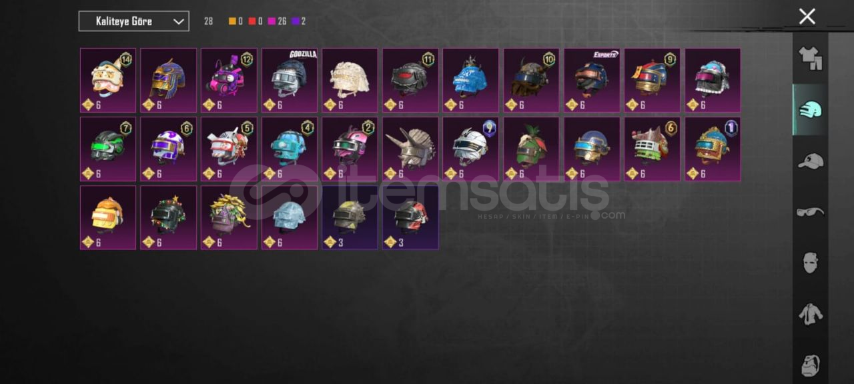
Task: Select the pharaoh gold-blue helmet
Action: click(x=168, y=80)
